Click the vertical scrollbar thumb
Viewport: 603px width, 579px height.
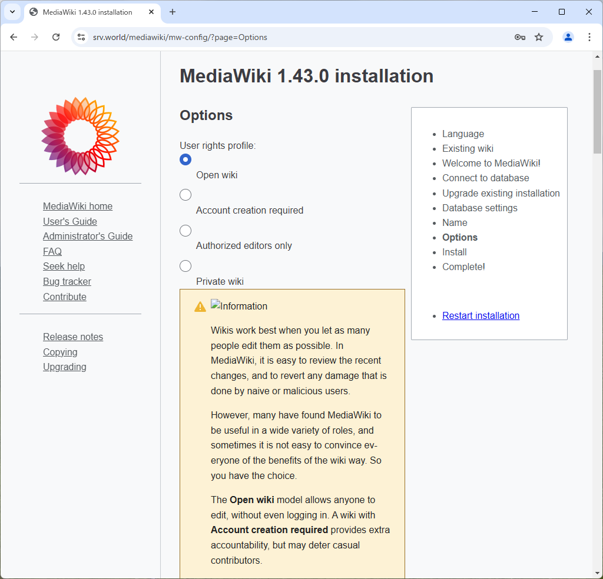tap(597, 112)
